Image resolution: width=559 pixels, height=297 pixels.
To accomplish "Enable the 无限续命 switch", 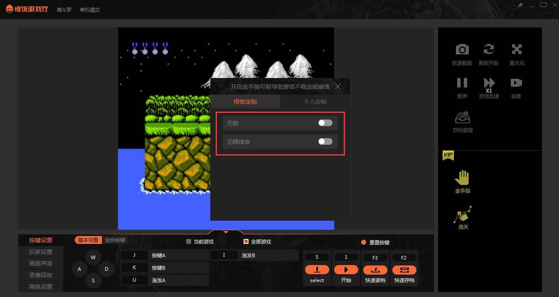I will pos(325,141).
